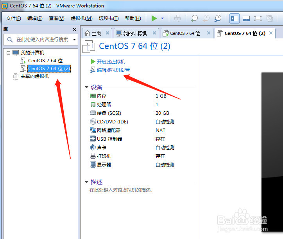This screenshot has height=239, width=283.
Task: Select CentOS 7 64 位 (2) in library tree
Action: (49, 69)
